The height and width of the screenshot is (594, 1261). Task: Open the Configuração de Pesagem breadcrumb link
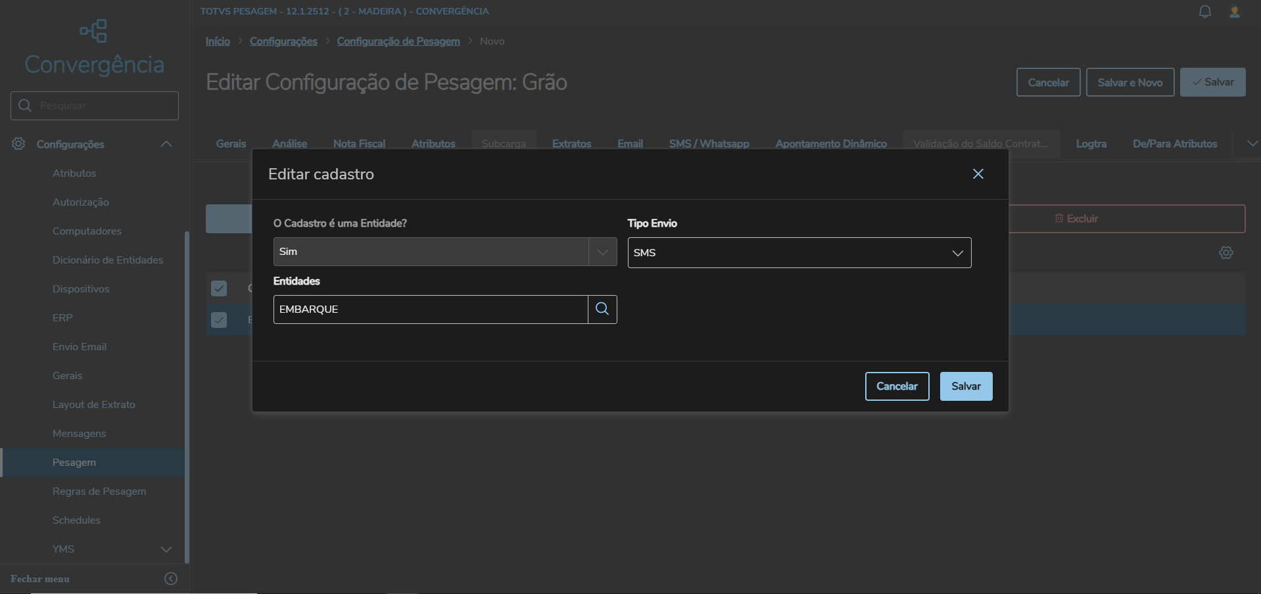coord(398,41)
